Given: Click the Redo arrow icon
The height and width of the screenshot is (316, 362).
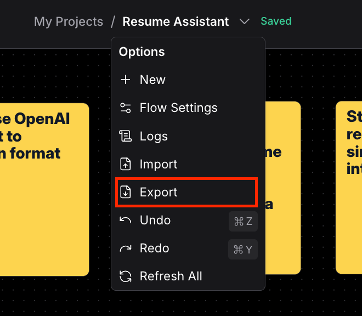Looking at the screenshot, I should [x=126, y=249].
